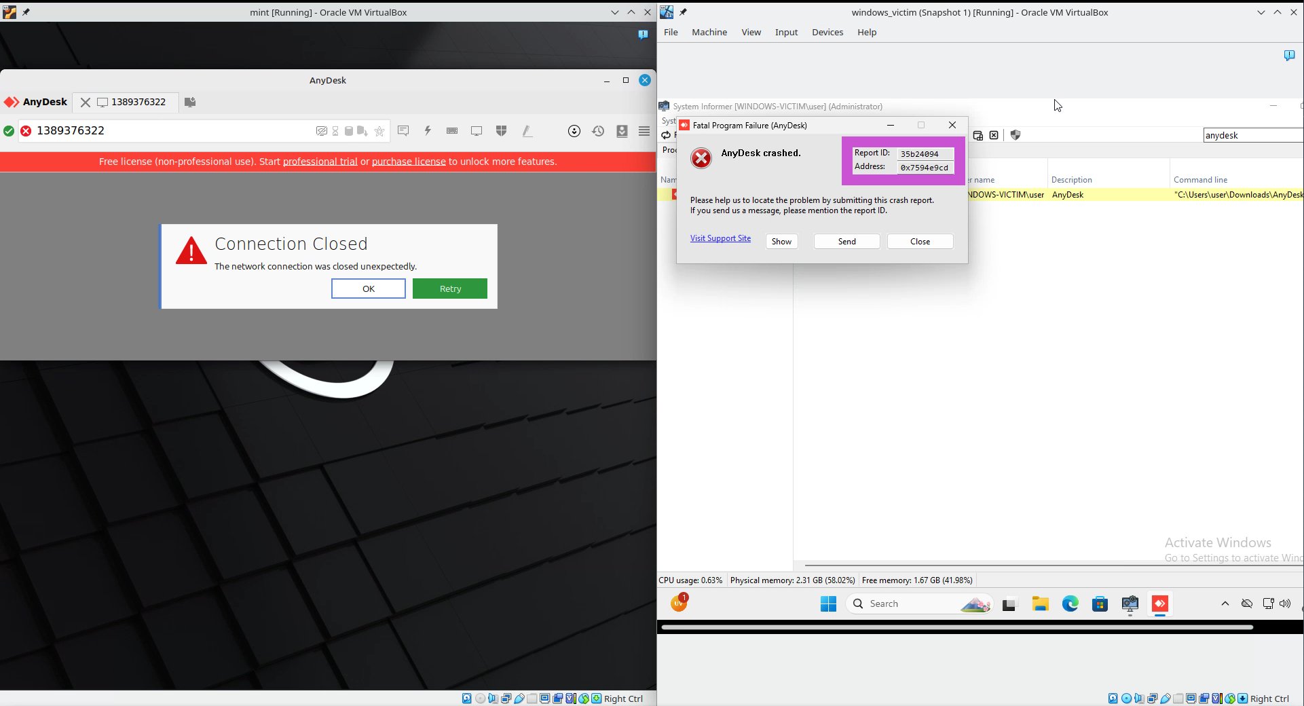The width and height of the screenshot is (1304, 706).
Task: Open the Visit Support Site link
Action: tap(720, 238)
